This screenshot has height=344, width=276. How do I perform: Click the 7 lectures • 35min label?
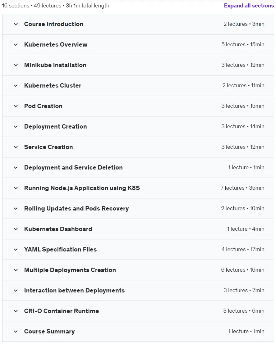click(242, 188)
